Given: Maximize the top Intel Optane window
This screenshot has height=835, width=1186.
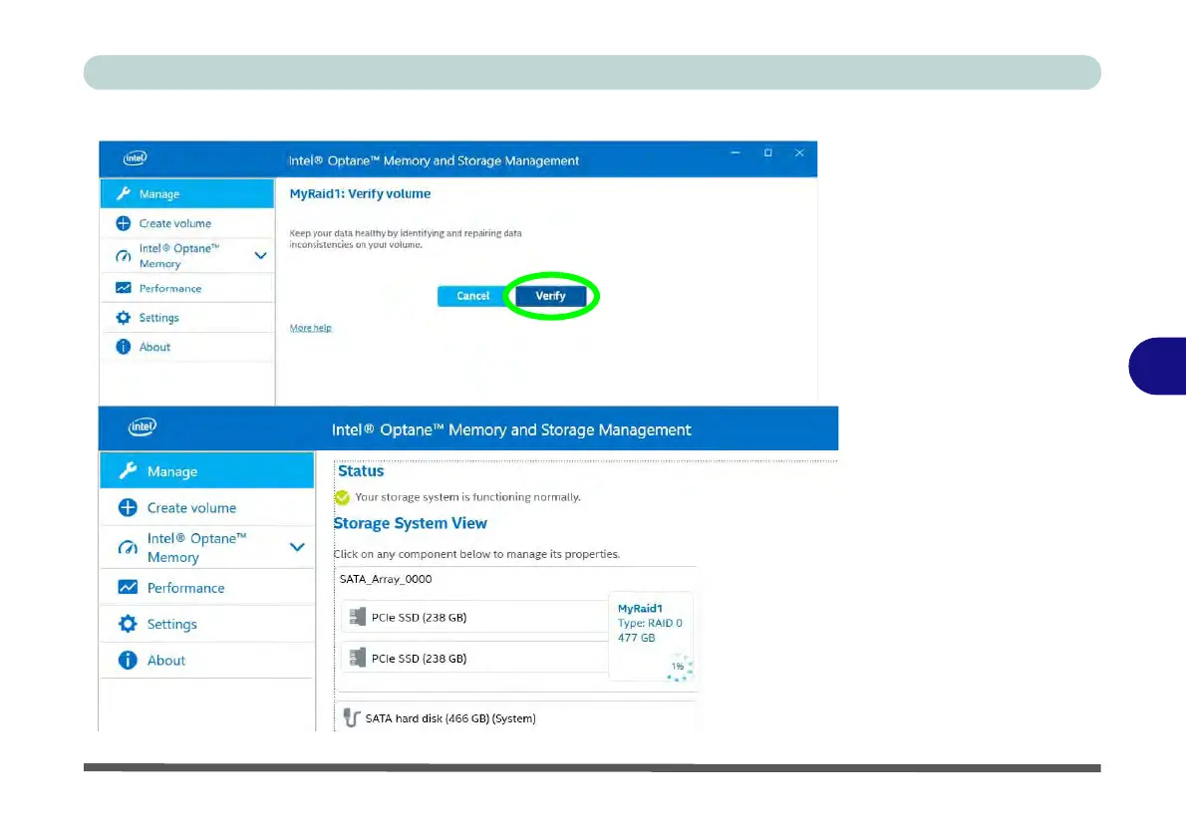Looking at the screenshot, I should coord(767,152).
